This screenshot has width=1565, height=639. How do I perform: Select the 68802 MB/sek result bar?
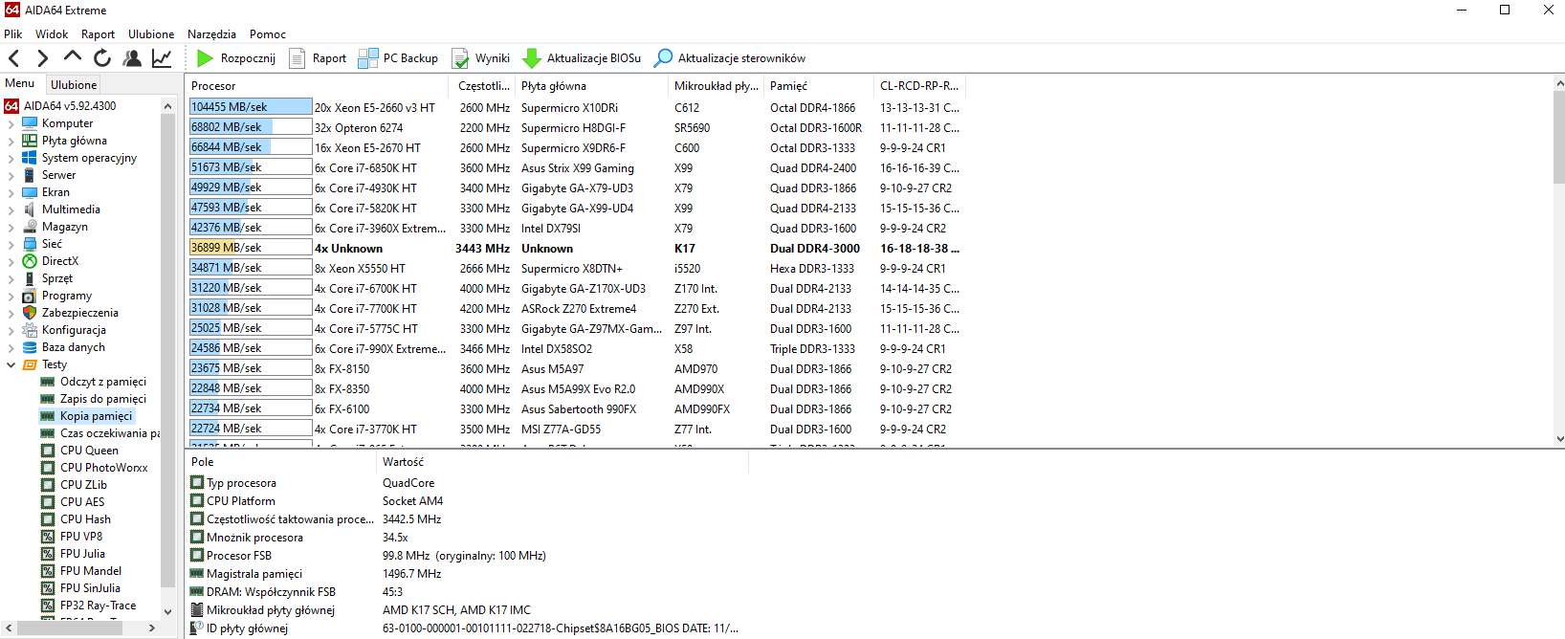251,127
